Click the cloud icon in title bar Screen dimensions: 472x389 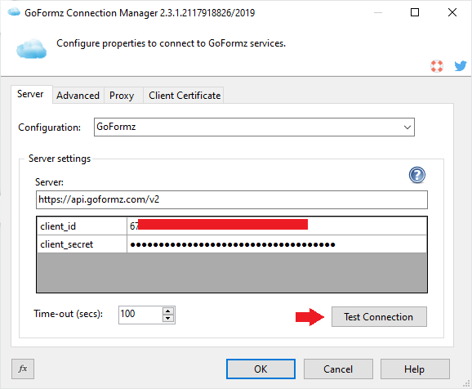(x=14, y=12)
